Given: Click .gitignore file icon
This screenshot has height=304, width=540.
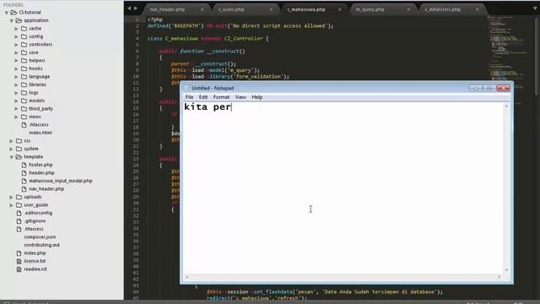Looking at the screenshot, I should 19,221.
